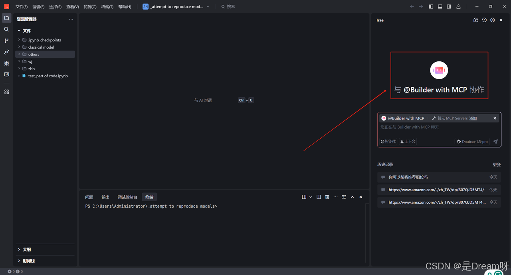Send the chat message with paper plane icon
This screenshot has width=511, height=275.
pyautogui.click(x=495, y=141)
